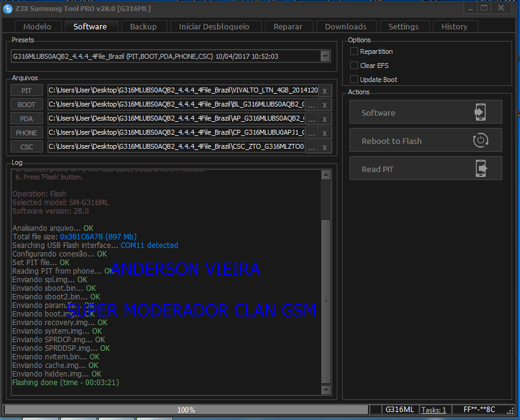This screenshot has width=520, height=420.
Task: Click the CSC file button
Action: coord(26,147)
